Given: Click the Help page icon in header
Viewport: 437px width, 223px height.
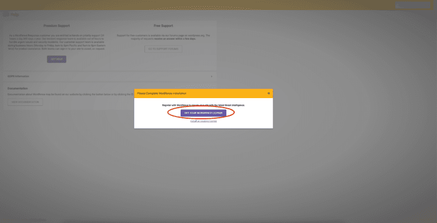Looking at the screenshot, I should (x=4, y=15).
